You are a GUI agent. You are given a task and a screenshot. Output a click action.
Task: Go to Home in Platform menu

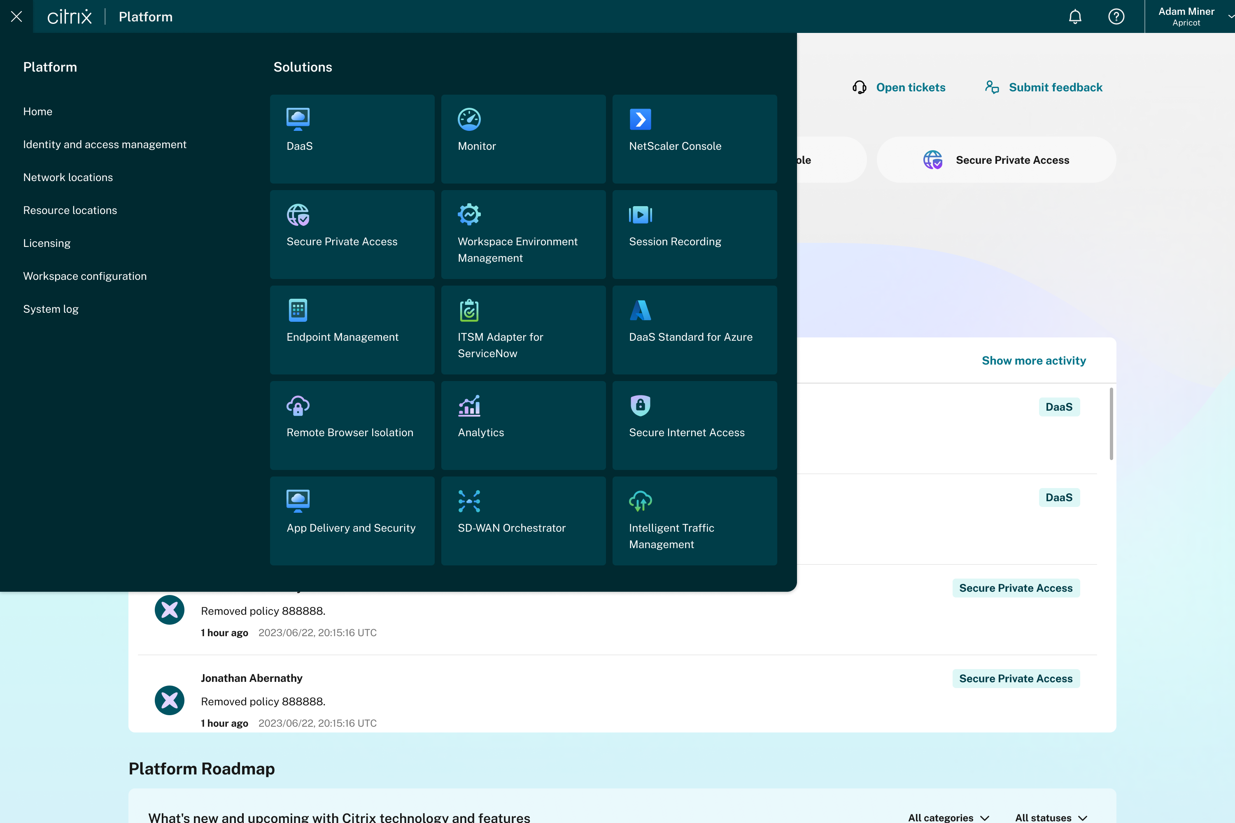point(38,111)
